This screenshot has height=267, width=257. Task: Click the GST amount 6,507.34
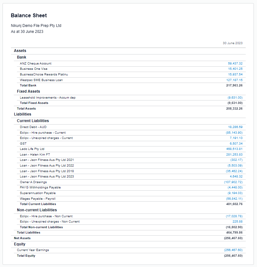pos(236,144)
